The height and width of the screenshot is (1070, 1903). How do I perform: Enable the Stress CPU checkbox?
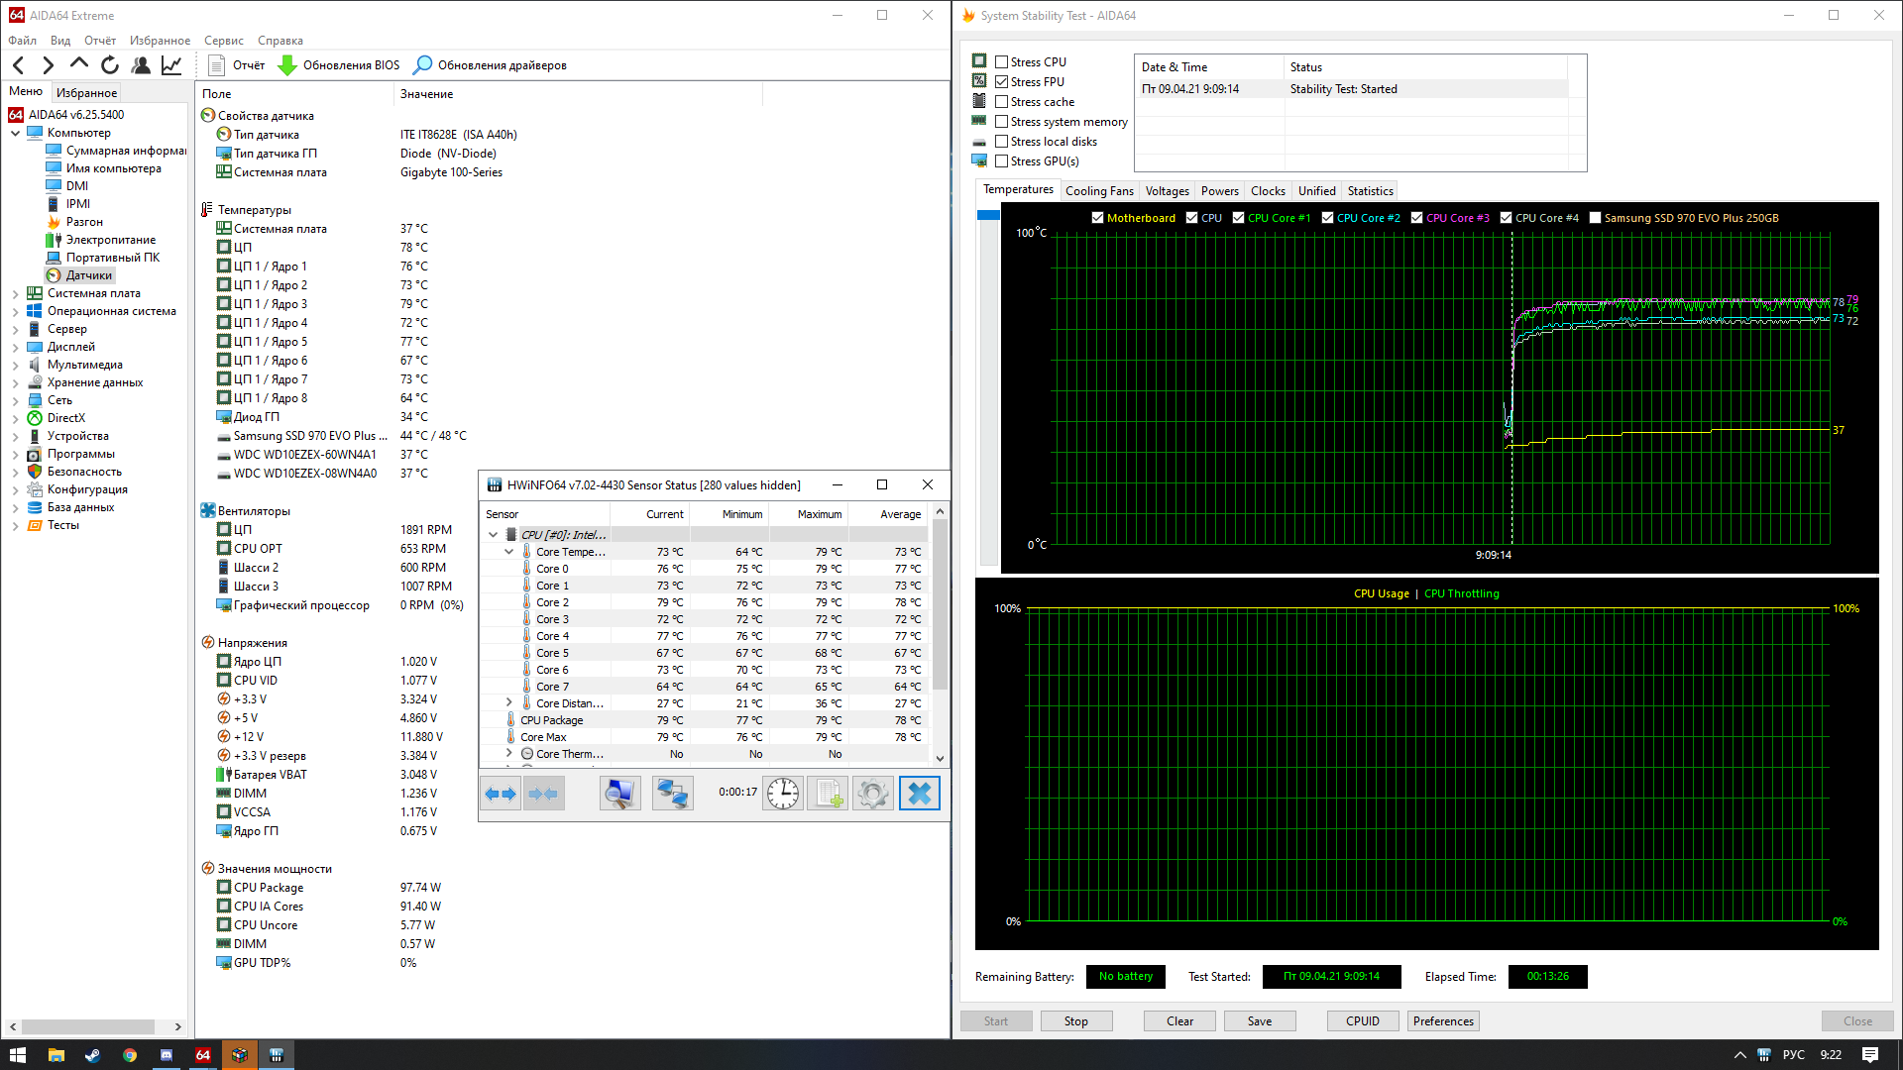(1002, 62)
